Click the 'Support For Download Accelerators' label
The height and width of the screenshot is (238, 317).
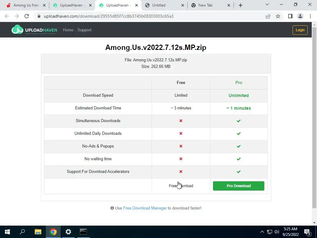click(98, 172)
